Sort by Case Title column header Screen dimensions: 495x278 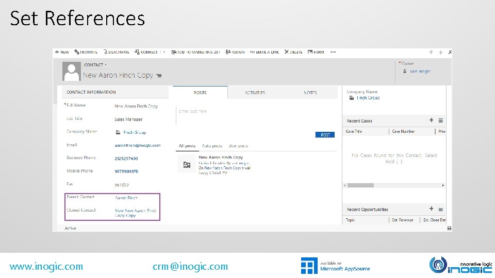(354, 131)
